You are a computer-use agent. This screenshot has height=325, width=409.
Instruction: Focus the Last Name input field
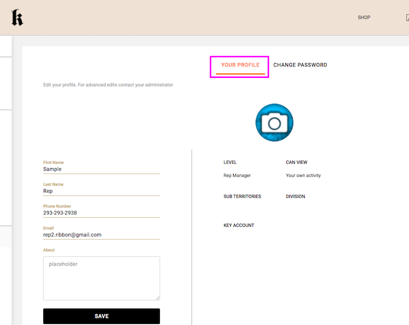point(101,191)
